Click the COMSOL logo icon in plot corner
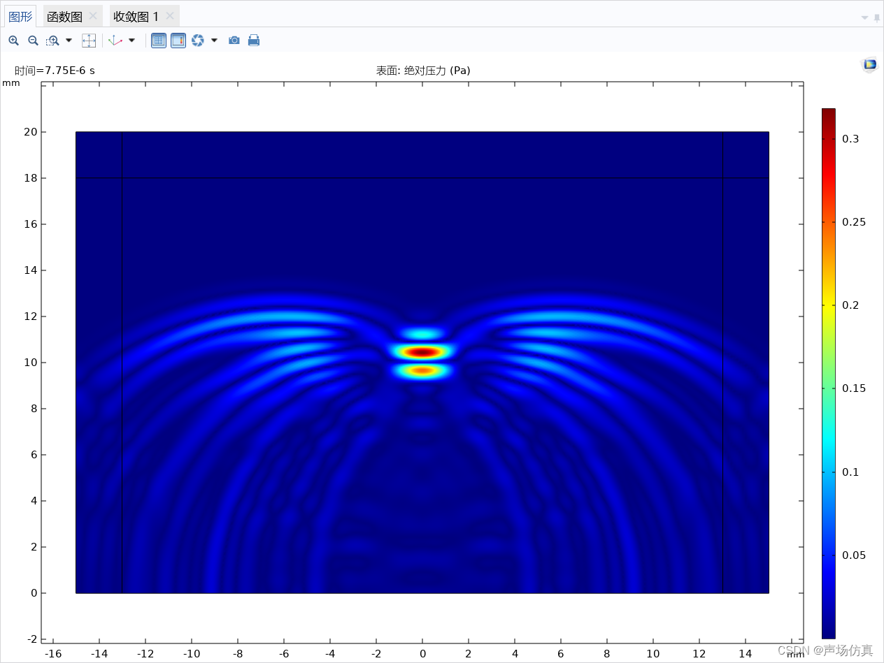The image size is (884, 663). coord(869,65)
